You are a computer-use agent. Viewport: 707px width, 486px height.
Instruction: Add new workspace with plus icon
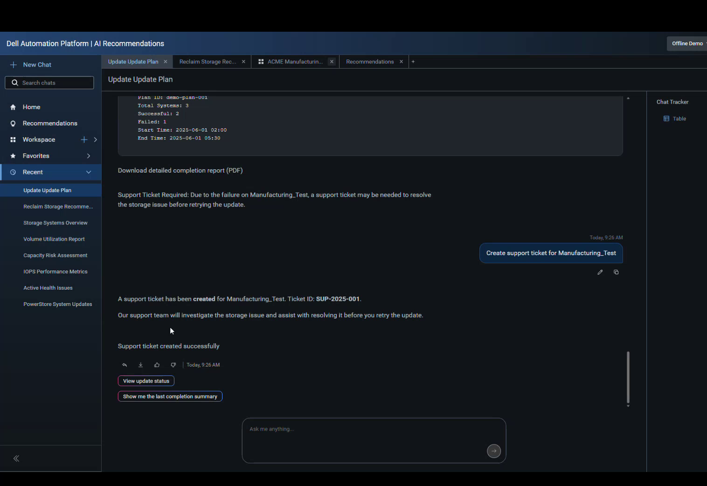84,139
